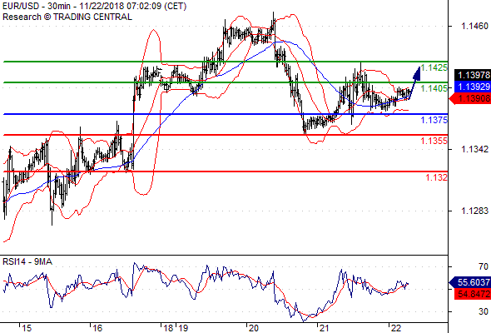Select the 1.132 red support label
The height and width of the screenshot is (333, 491).
[437, 177]
